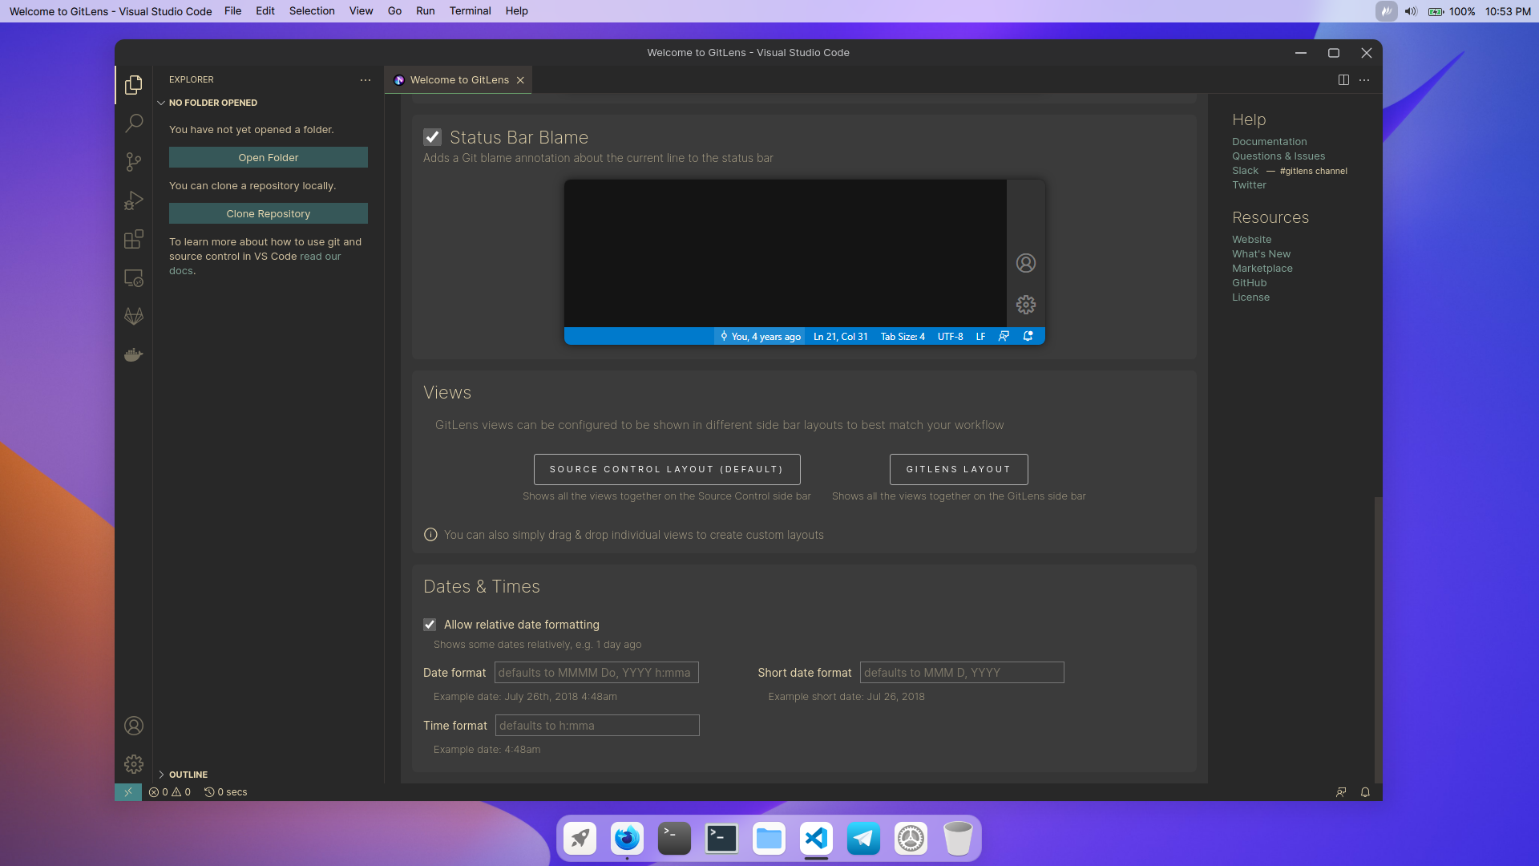The width and height of the screenshot is (1539, 866).
Task: Open the Explorer more actions menu
Action: point(366,79)
